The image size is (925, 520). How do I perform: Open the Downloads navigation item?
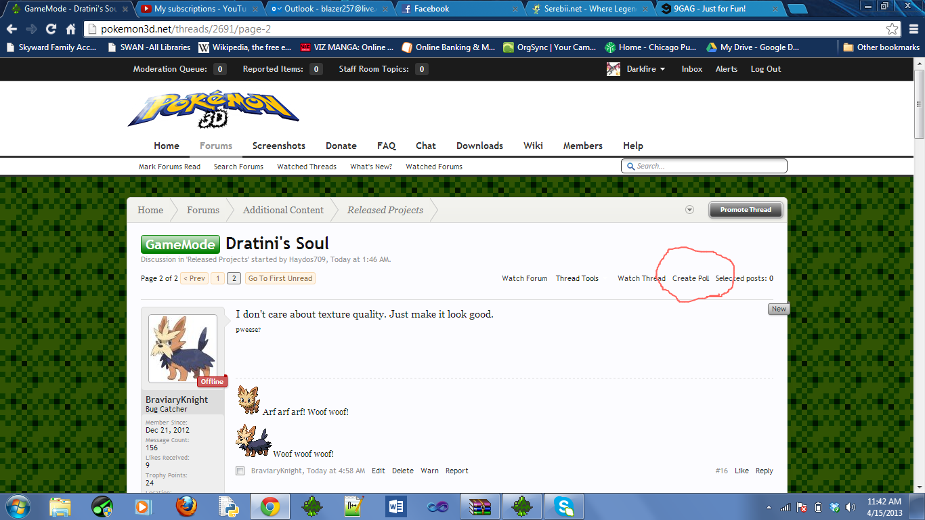479,146
